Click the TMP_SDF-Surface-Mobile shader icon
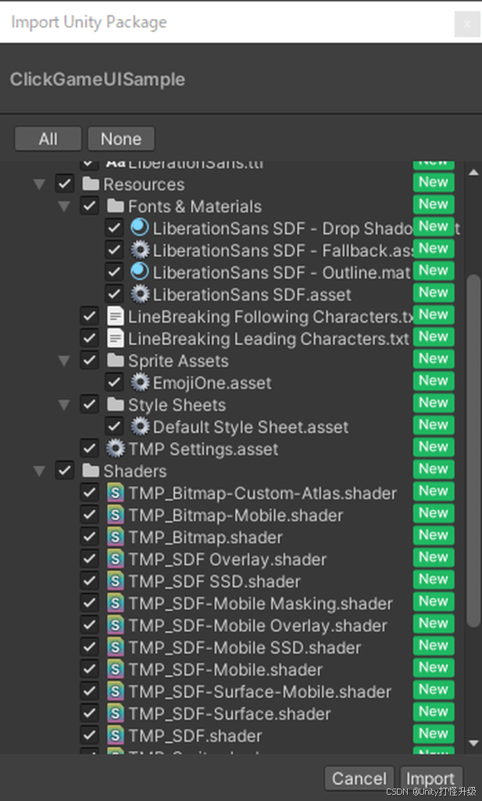Image resolution: width=482 pixels, height=801 pixels. click(x=116, y=691)
